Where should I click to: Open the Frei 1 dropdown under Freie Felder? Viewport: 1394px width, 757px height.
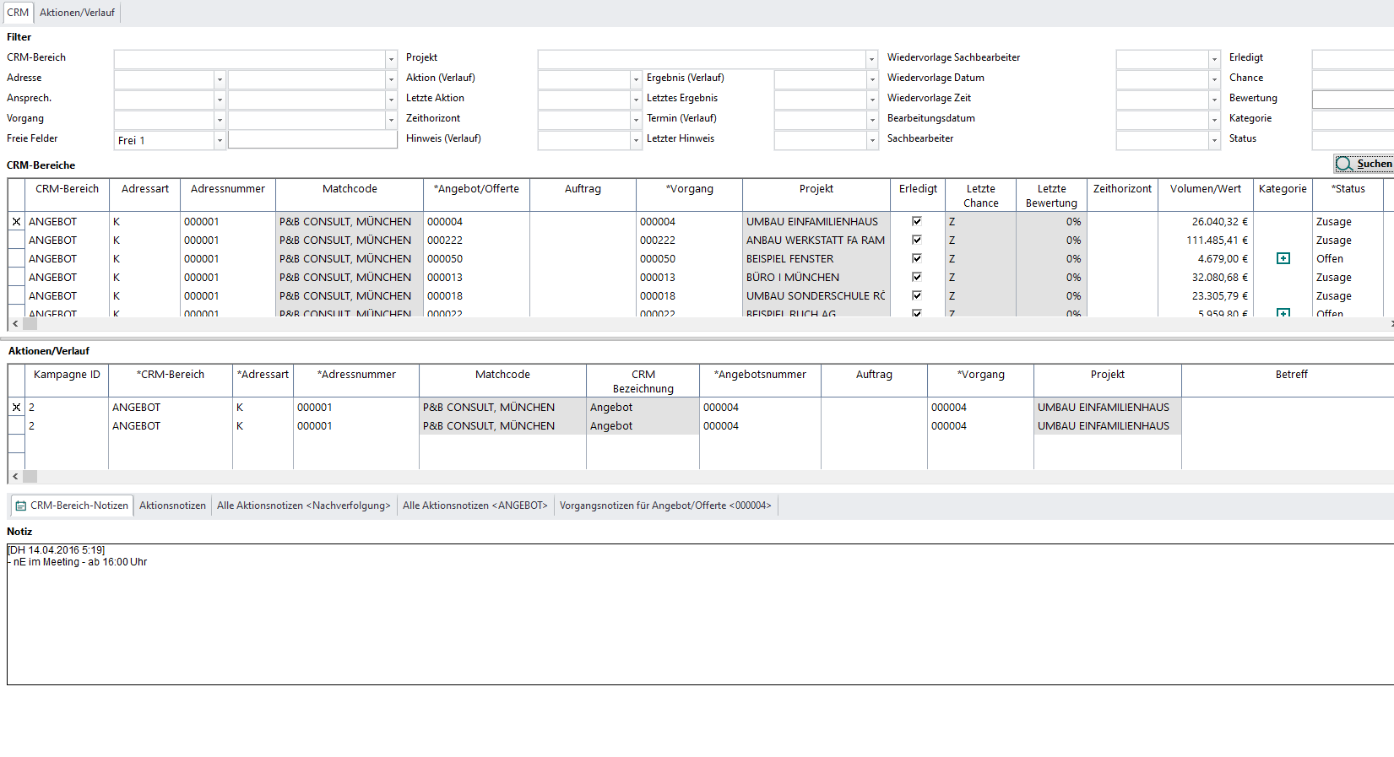(x=220, y=140)
